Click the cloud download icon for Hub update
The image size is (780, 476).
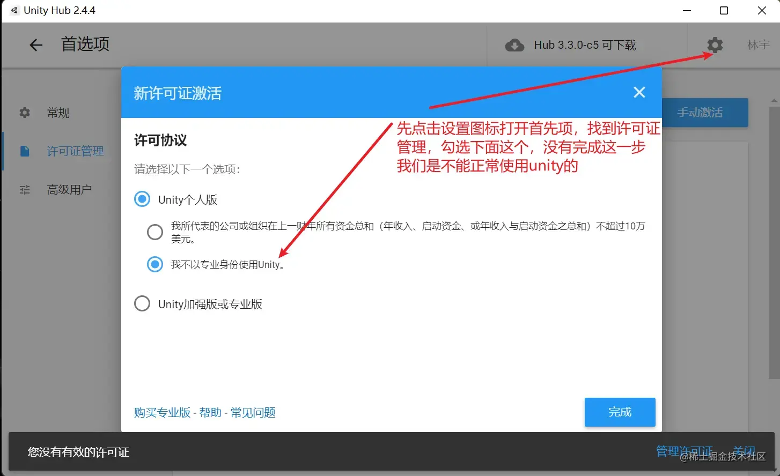point(514,45)
